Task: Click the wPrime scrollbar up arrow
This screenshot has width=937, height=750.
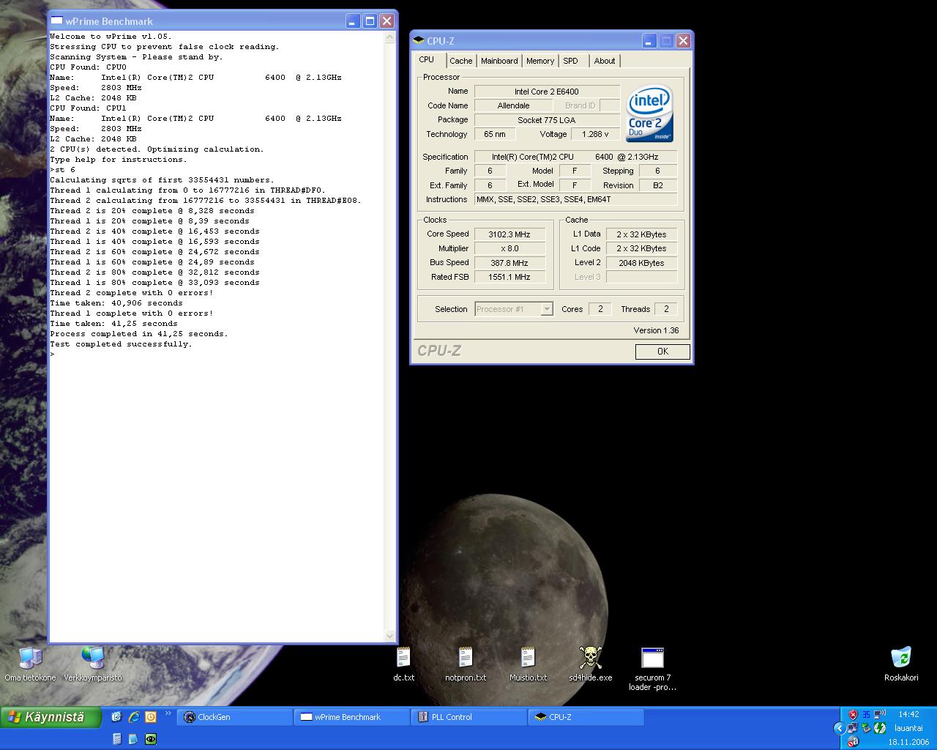Action: 390,37
